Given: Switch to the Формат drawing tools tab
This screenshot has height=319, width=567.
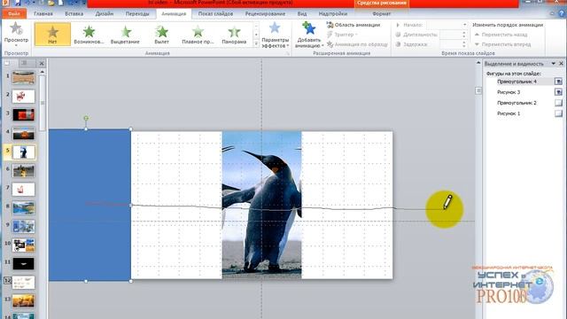Looking at the screenshot, I should 381,14.
